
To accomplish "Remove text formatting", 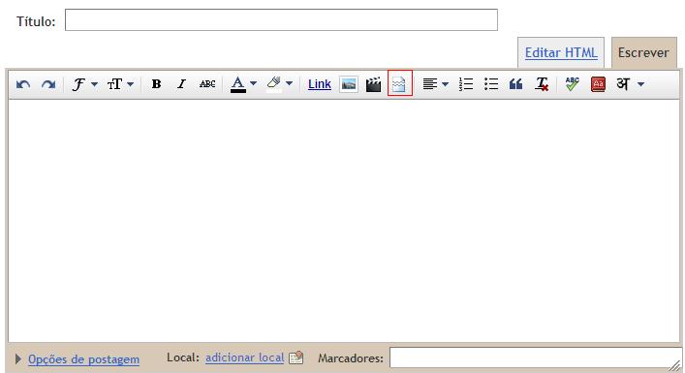I will (542, 84).
